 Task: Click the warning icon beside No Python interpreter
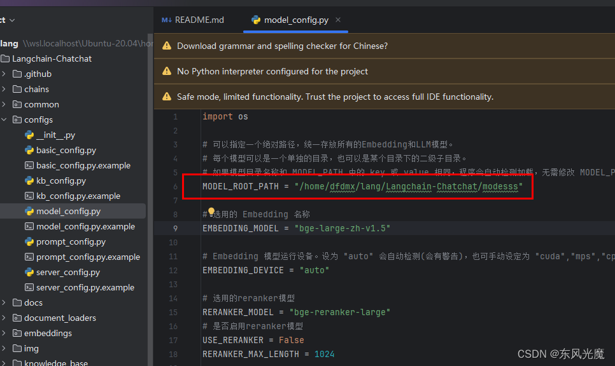point(167,71)
